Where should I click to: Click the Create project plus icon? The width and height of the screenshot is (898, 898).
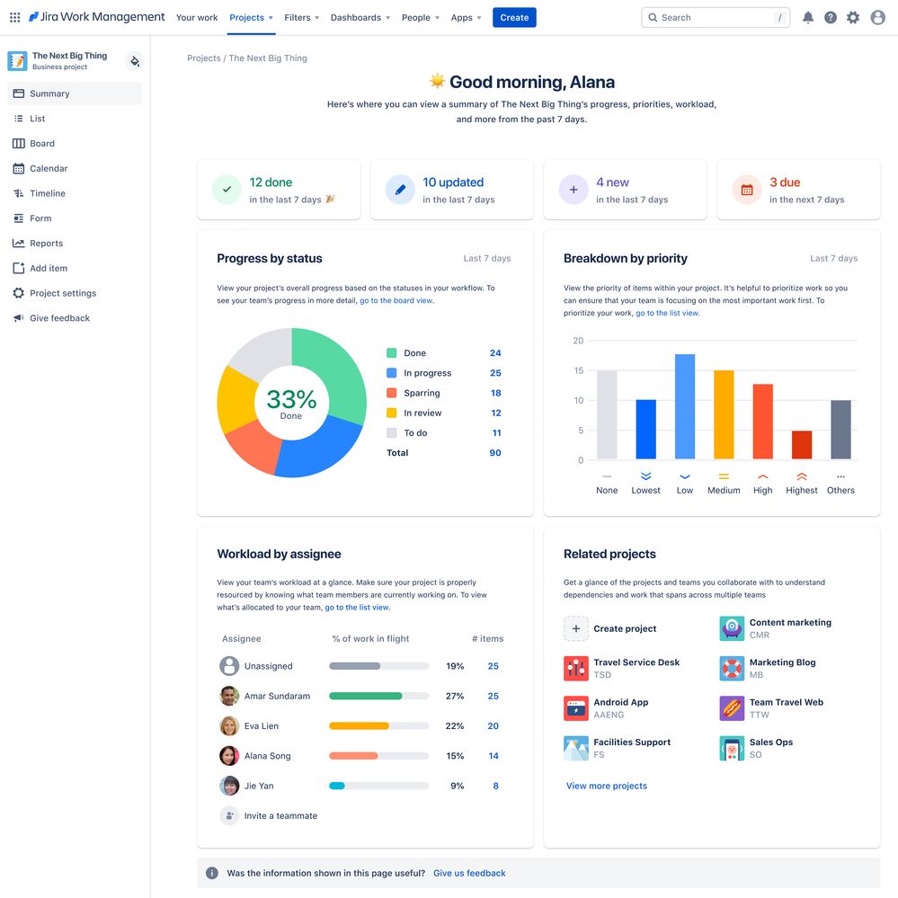[x=575, y=628]
